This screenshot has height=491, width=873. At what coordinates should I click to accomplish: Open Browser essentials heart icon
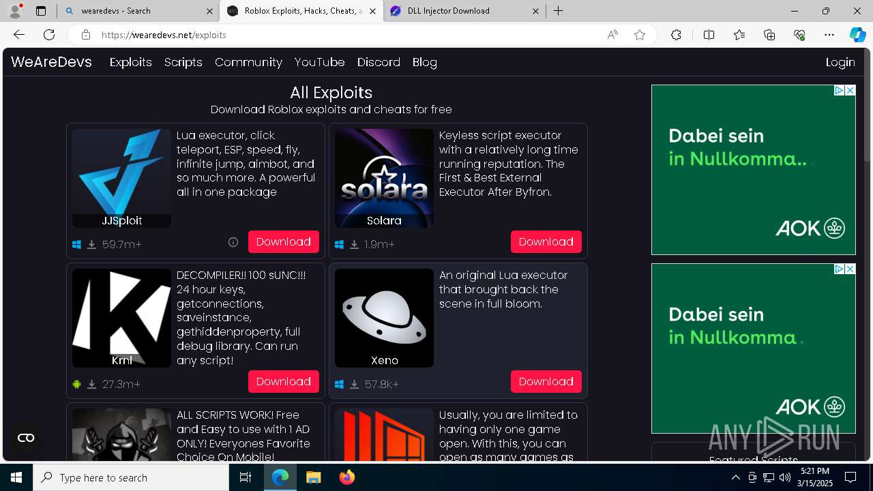coord(799,35)
